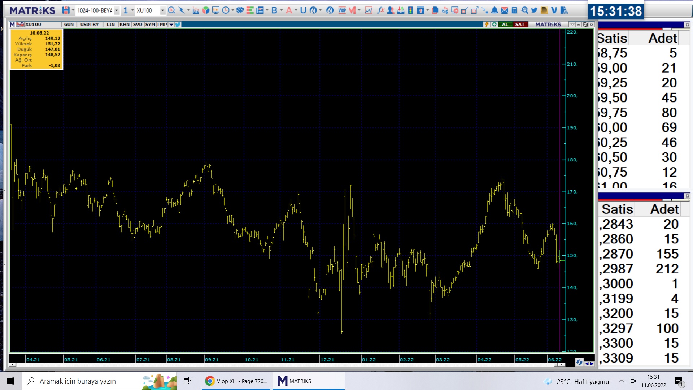Click the save floppy disk icon
This screenshot has width=693, height=390.
click(x=66, y=10)
